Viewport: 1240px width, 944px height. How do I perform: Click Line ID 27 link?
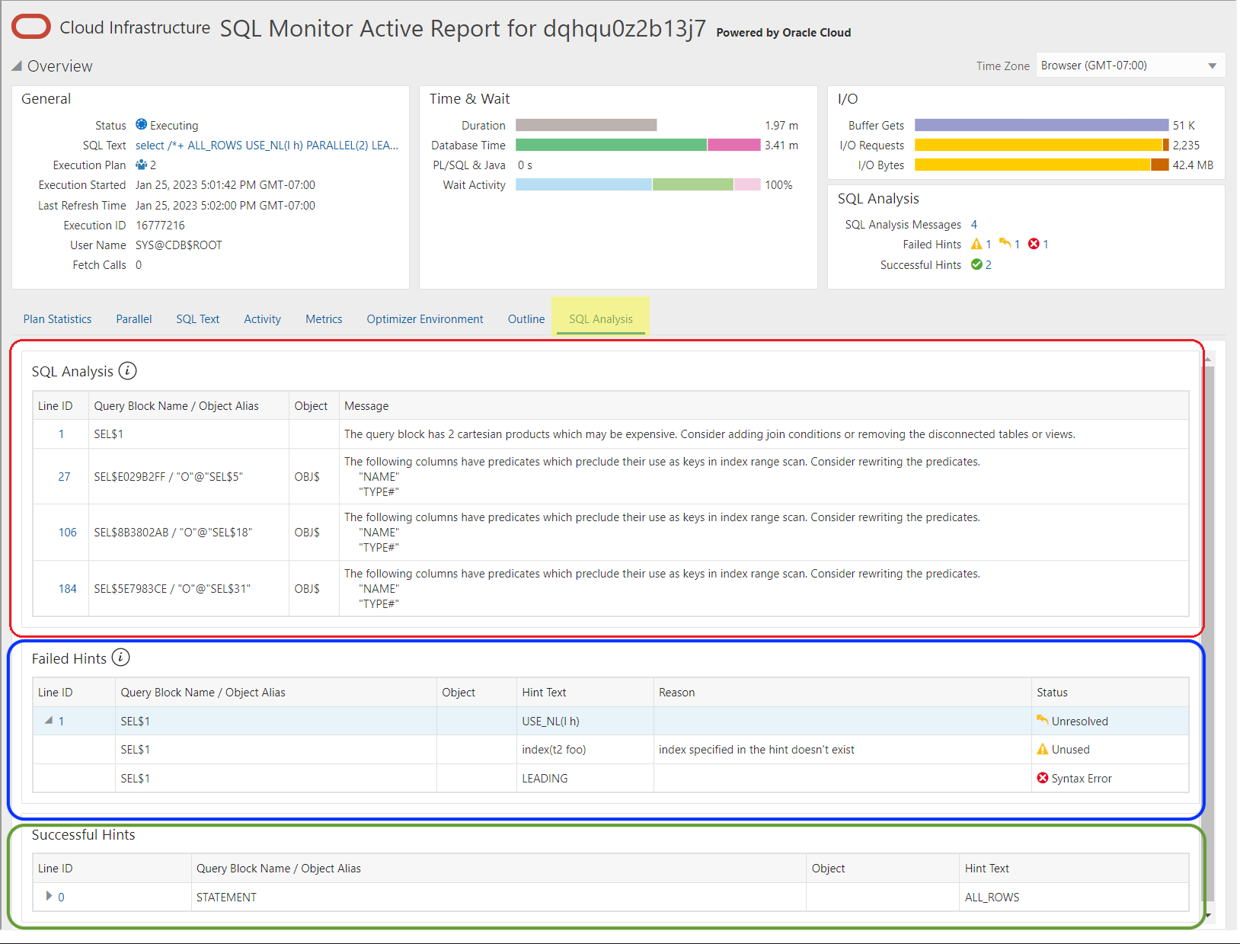[64, 477]
